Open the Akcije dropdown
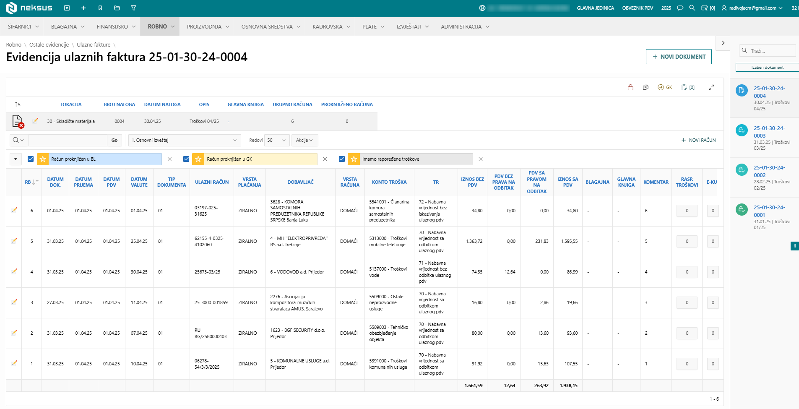The height and width of the screenshot is (409, 799). point(305,140)
